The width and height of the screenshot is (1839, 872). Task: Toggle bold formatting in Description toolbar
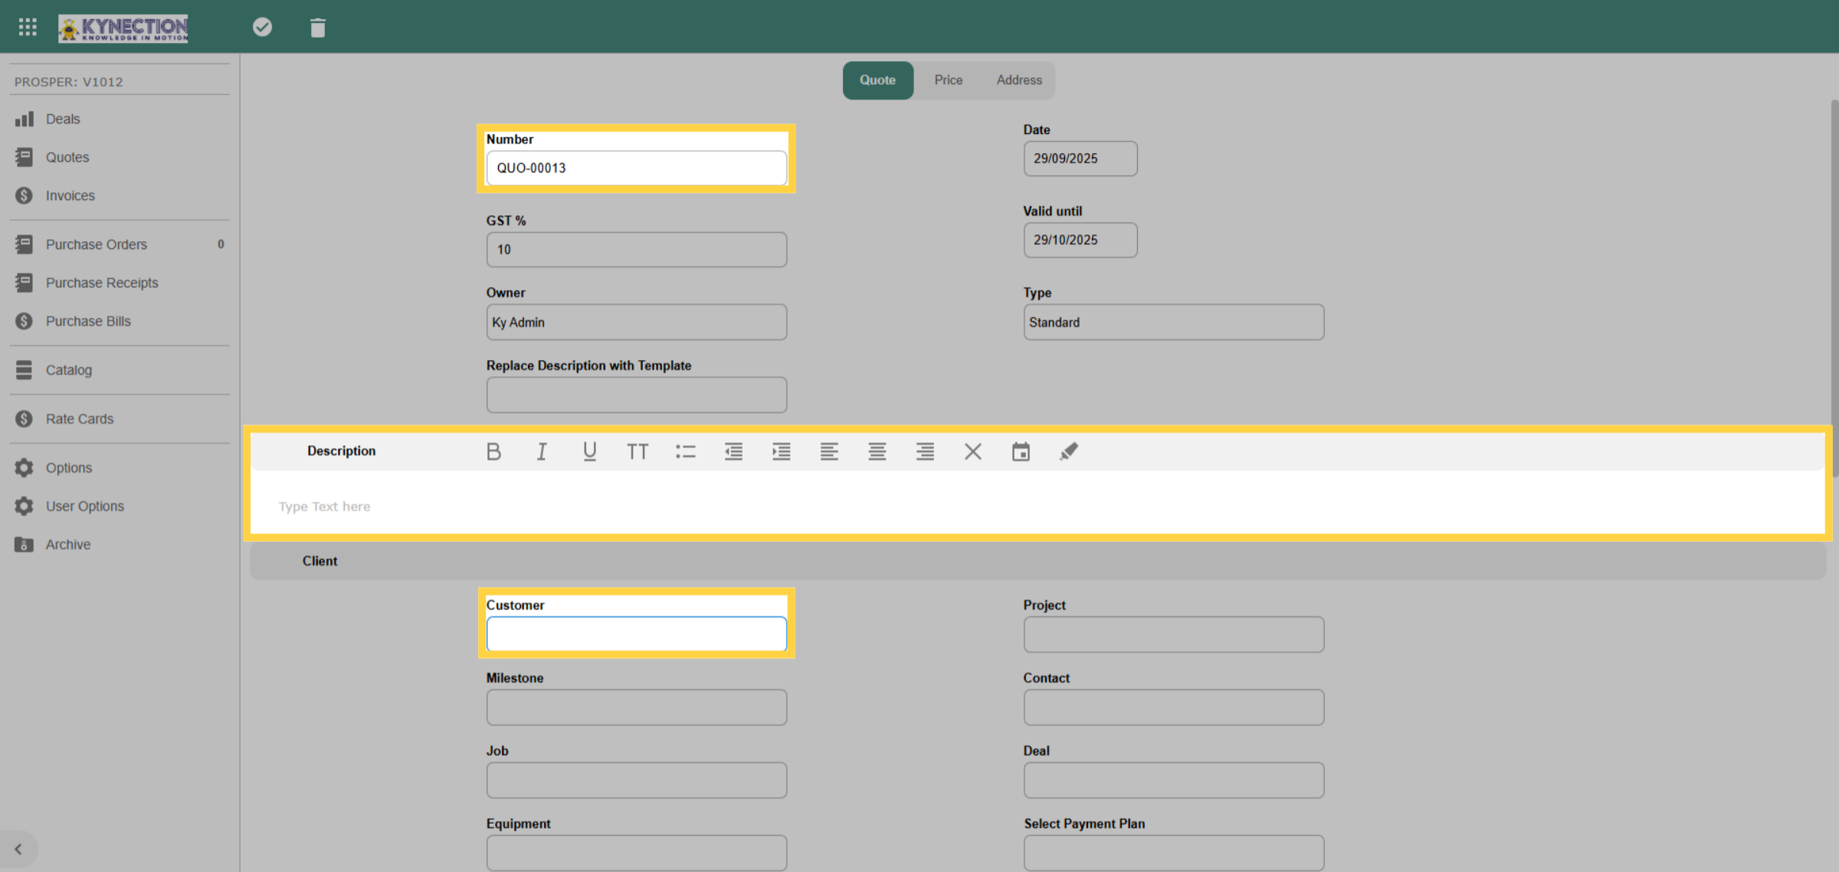point(493,451)
